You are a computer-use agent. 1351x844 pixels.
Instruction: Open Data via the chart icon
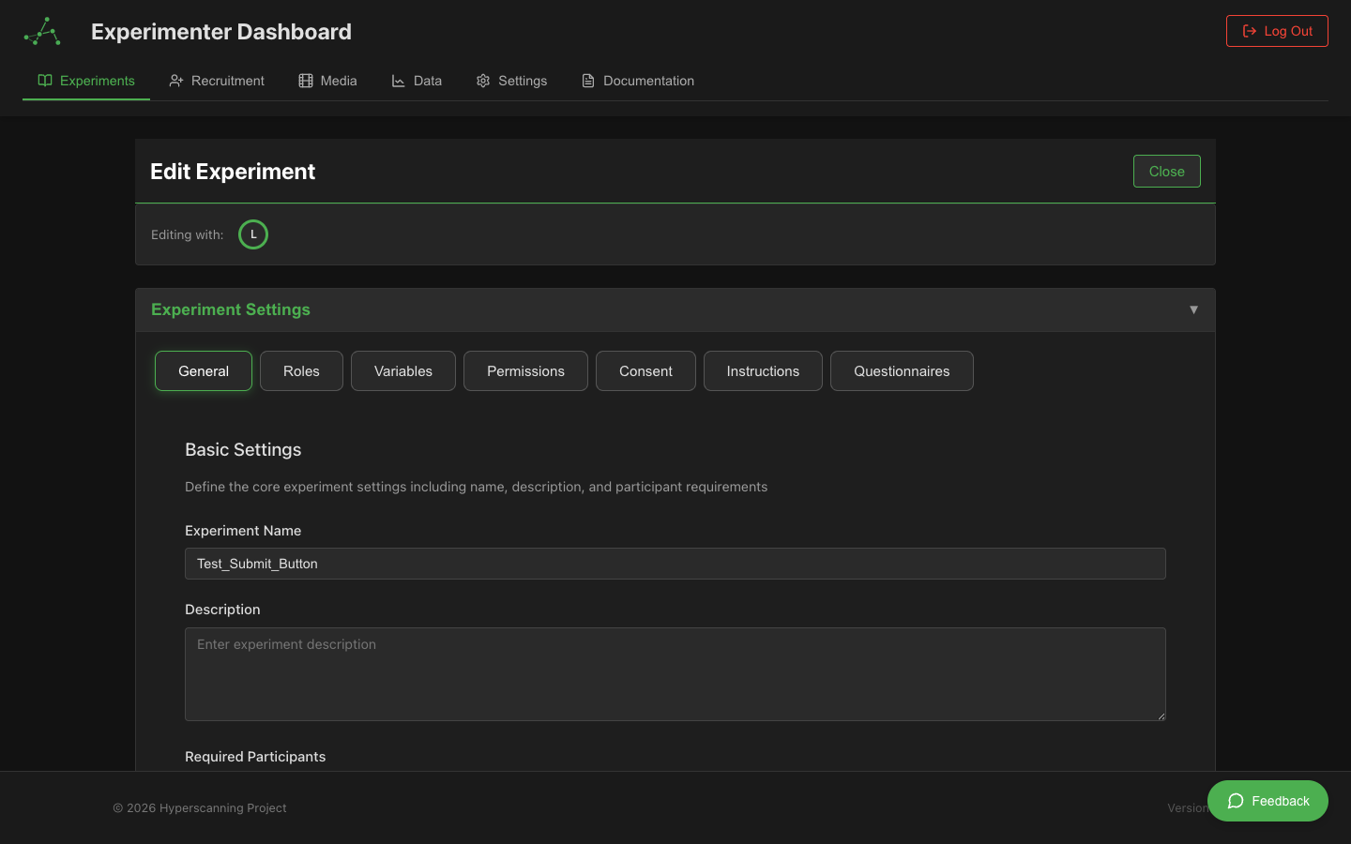[x=397, y=81]
